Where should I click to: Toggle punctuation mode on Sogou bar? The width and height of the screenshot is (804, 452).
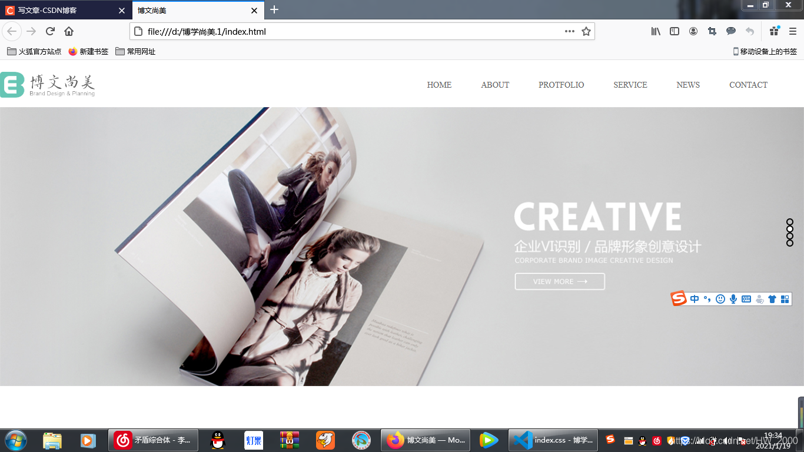(707, 299)
